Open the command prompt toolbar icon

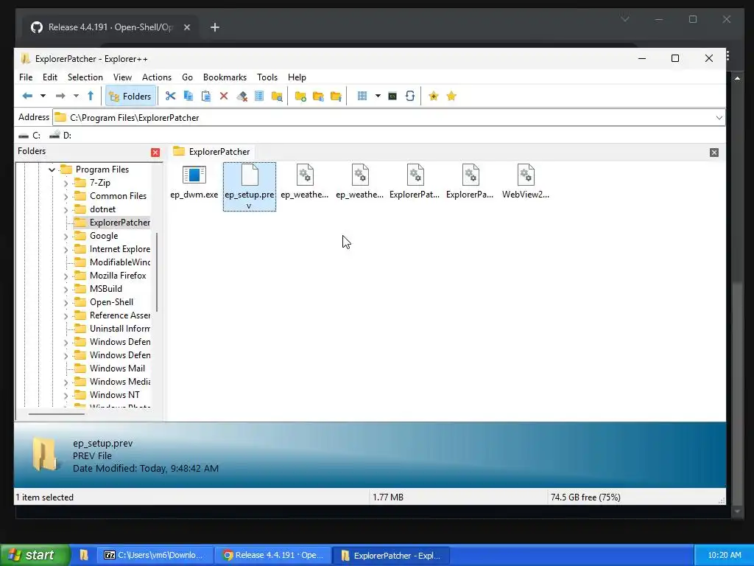tap(392, 97)
